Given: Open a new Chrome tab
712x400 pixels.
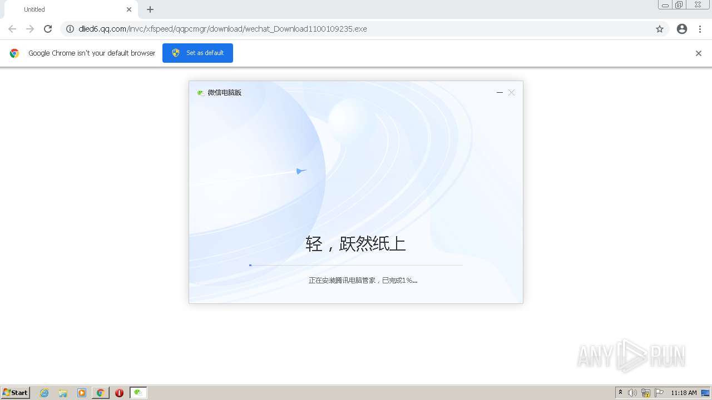Looking at the screenshot, I should tap(150, 9).
